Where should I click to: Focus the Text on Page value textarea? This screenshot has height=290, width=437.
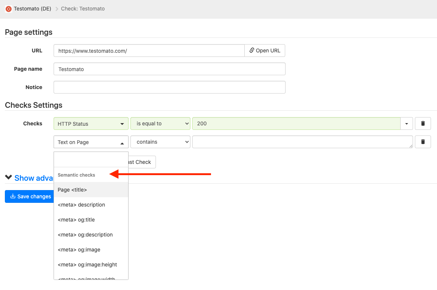coord(302,142)
